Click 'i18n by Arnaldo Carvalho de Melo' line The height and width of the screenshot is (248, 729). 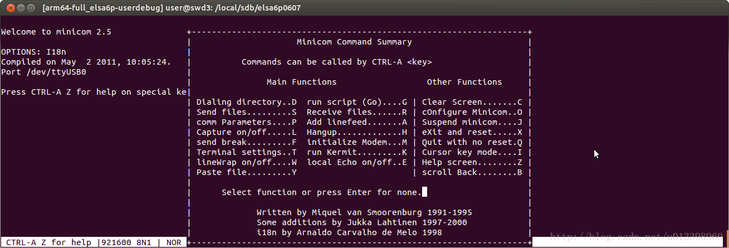pyautogui.click(x=349, y=232)
